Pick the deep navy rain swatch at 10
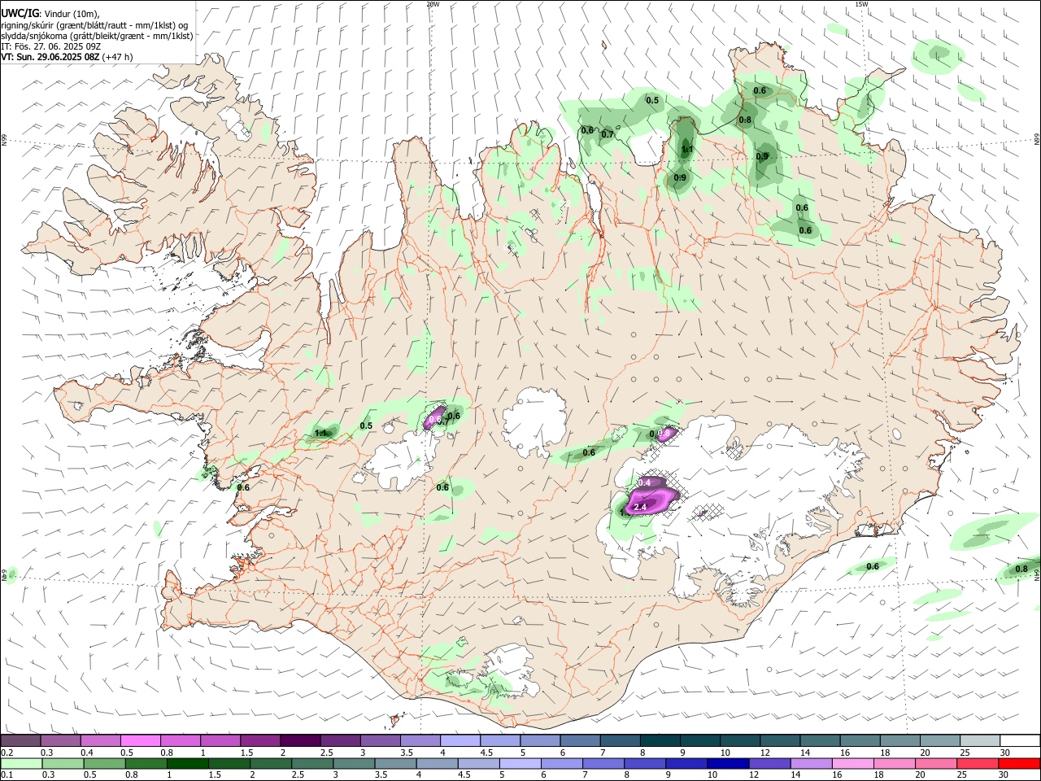The width and height of the screenshot is (1041, 781). 729,764
